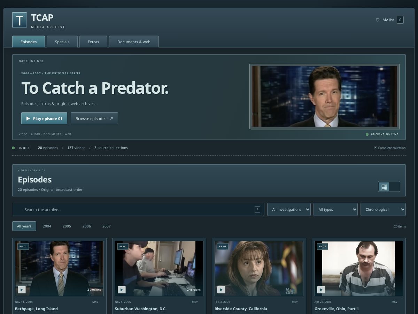The width and height of the screenshot is (418, 314).
Task: Click the hero video preview image
Action: pos(324,96)
